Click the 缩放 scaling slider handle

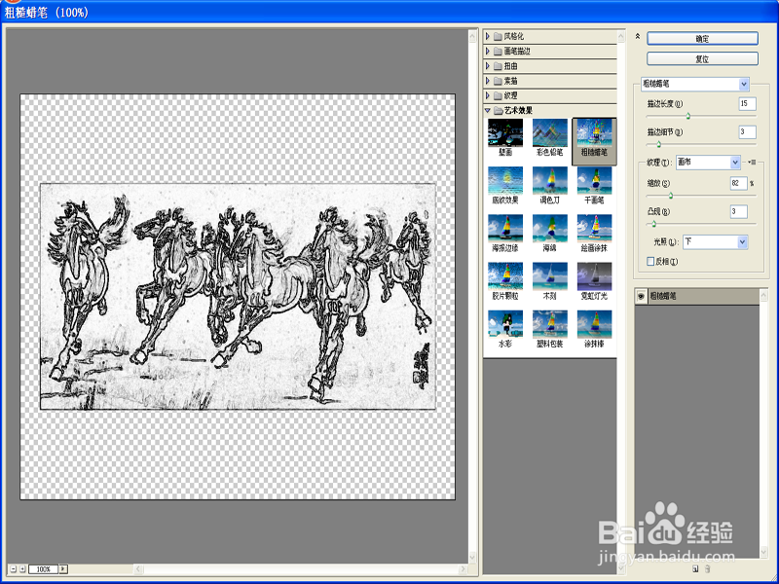click(671, 196)
